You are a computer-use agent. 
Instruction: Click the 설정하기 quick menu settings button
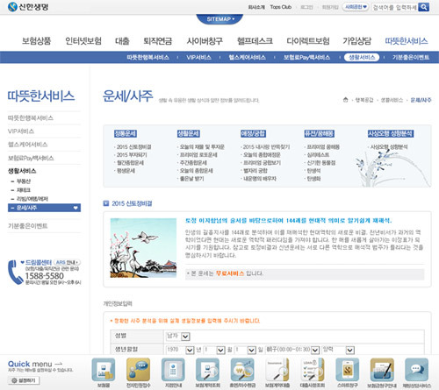(24, 380)
